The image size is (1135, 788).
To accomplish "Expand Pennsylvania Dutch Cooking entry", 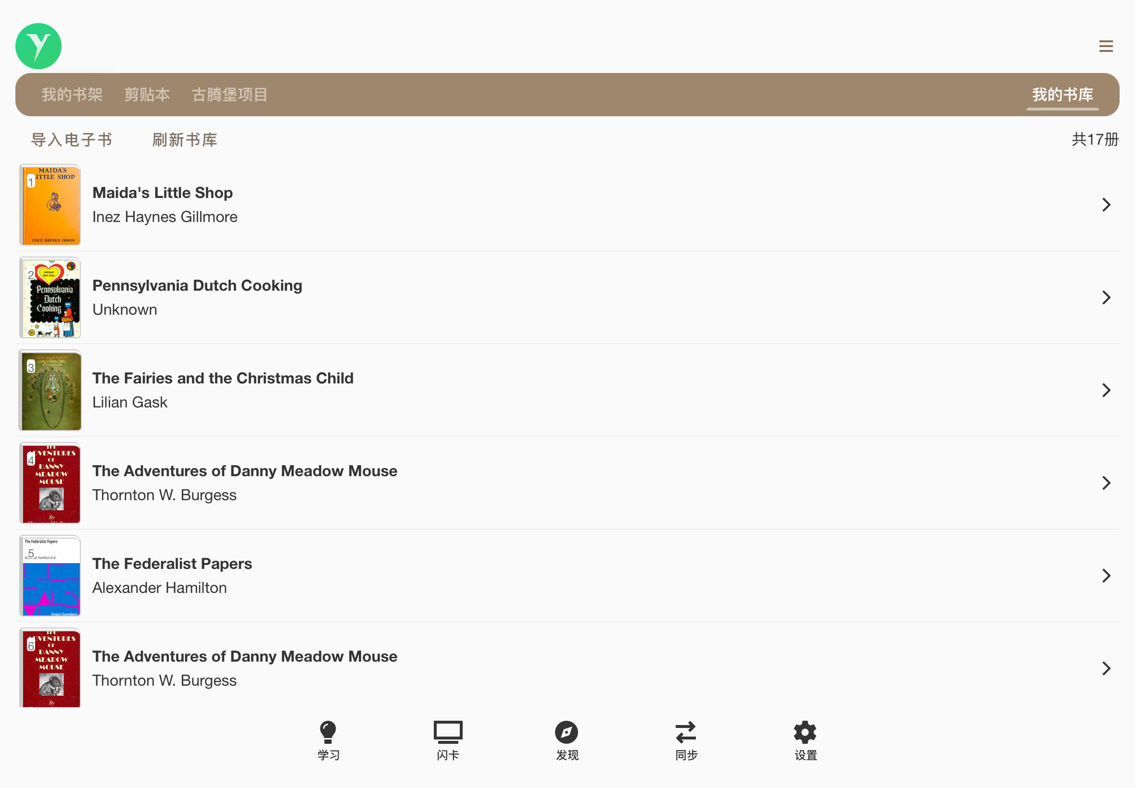I will (x=1107, y=297).
